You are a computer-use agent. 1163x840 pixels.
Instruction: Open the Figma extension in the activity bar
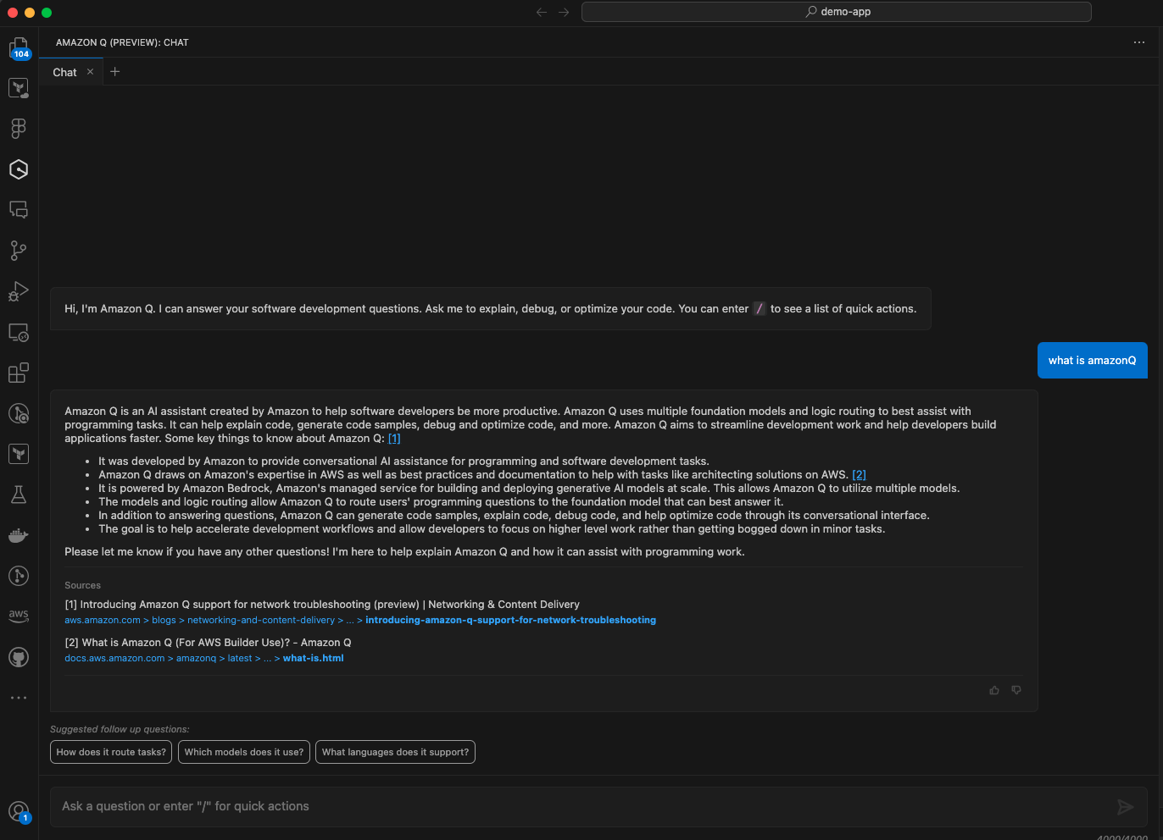click(x=19, y=129)
